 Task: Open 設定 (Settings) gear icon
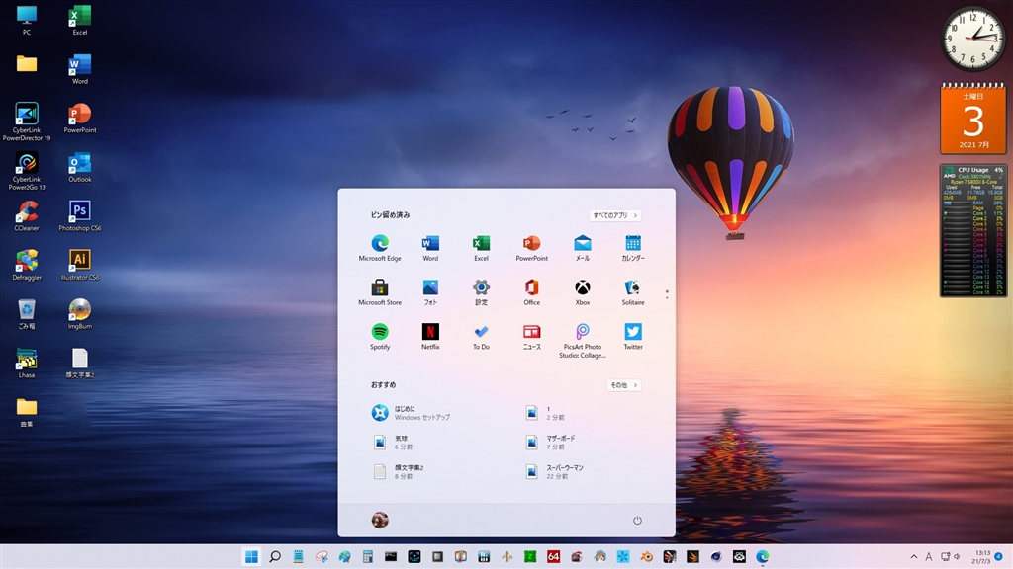(x=481, y=288)
